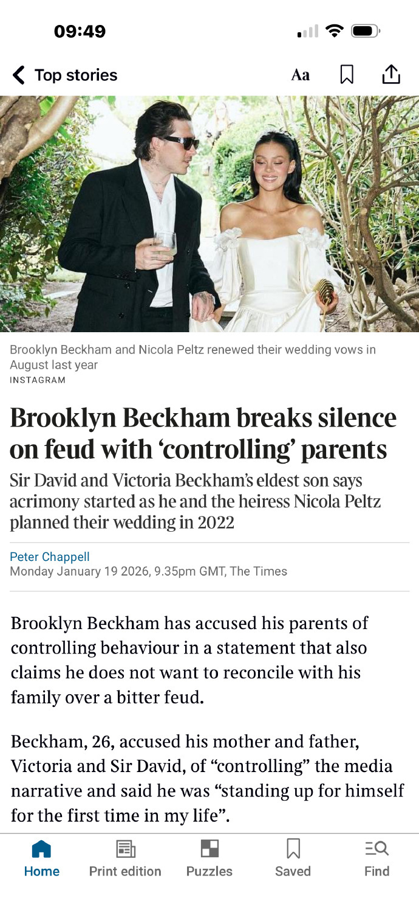Tap the back chevron arrow
419x912 pixels.
pos(19,75)
